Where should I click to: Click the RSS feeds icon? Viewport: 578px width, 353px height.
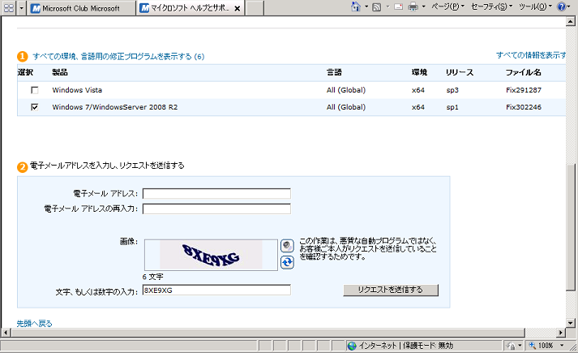pos(376,6)
